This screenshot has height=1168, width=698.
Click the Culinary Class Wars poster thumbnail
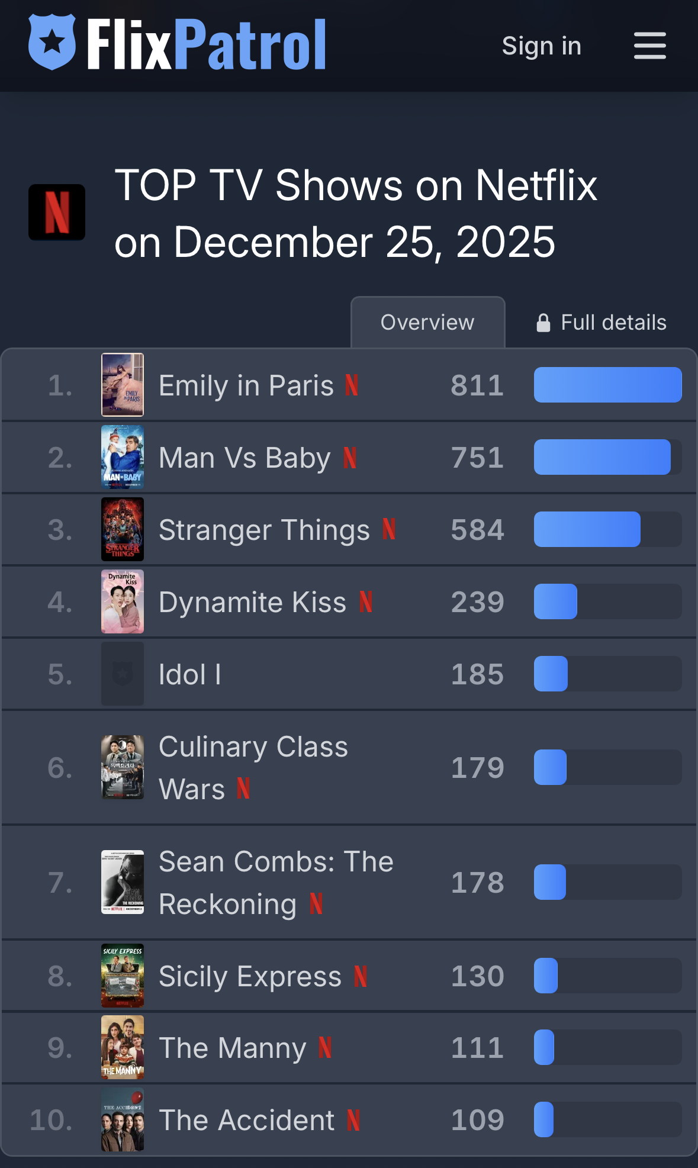tap(123, 767)
